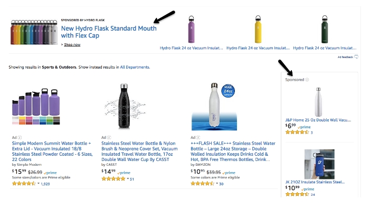Viewport: 370px width, 218px height.
Task: Expand rating dropdown arrow beside 1,929 reviews
Action: click(x=37, y=184)
